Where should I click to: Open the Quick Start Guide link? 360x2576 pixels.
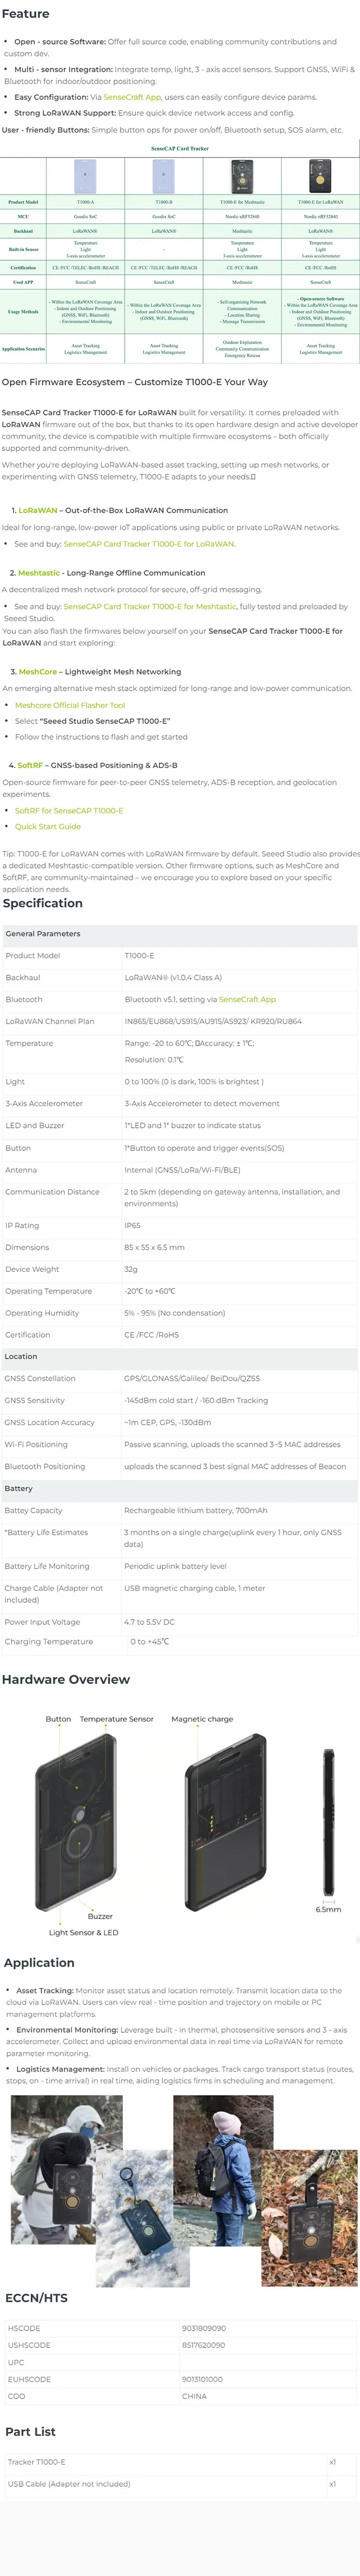coord(48,827)
